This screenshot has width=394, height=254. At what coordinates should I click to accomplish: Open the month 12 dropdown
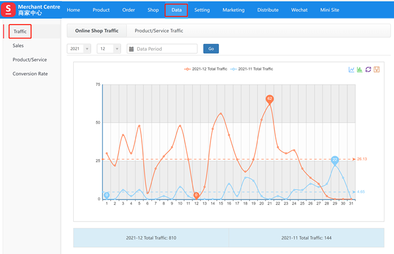(x=109, y=49)
